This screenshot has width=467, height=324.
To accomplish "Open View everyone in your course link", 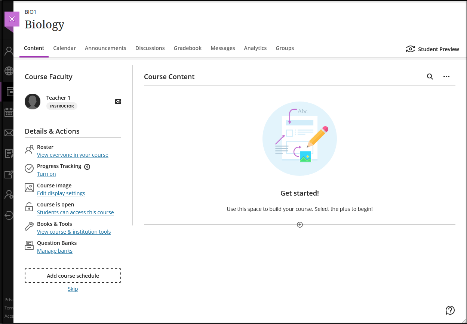I will [73, 155].
